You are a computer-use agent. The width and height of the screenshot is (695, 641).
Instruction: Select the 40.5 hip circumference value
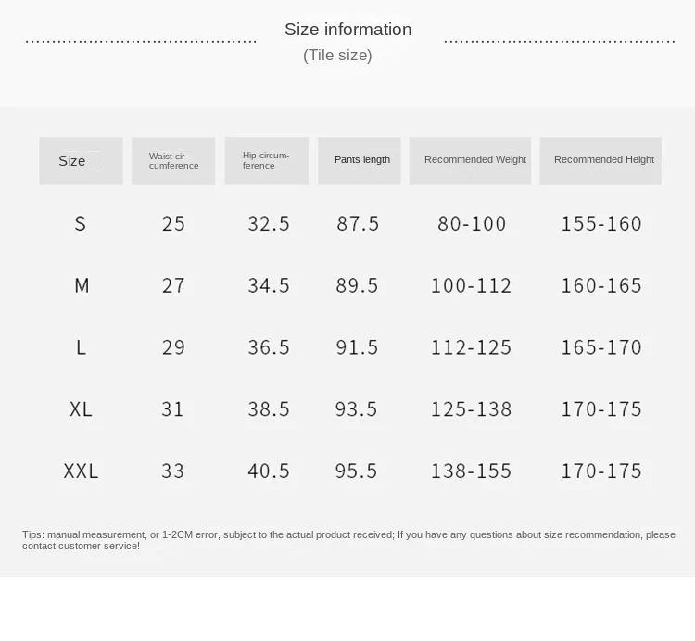(269, 471)
